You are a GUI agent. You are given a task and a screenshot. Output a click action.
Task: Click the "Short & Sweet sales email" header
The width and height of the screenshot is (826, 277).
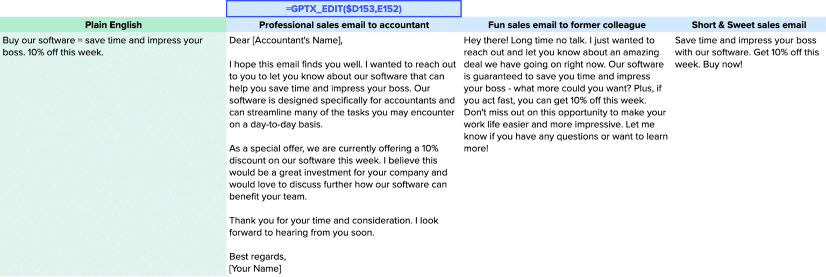coord(749,25)
